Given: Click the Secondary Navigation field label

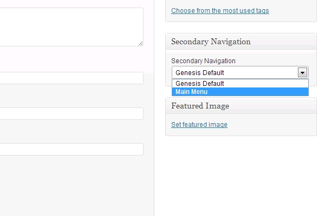Looking at the screenshot, I should (203, 61).
